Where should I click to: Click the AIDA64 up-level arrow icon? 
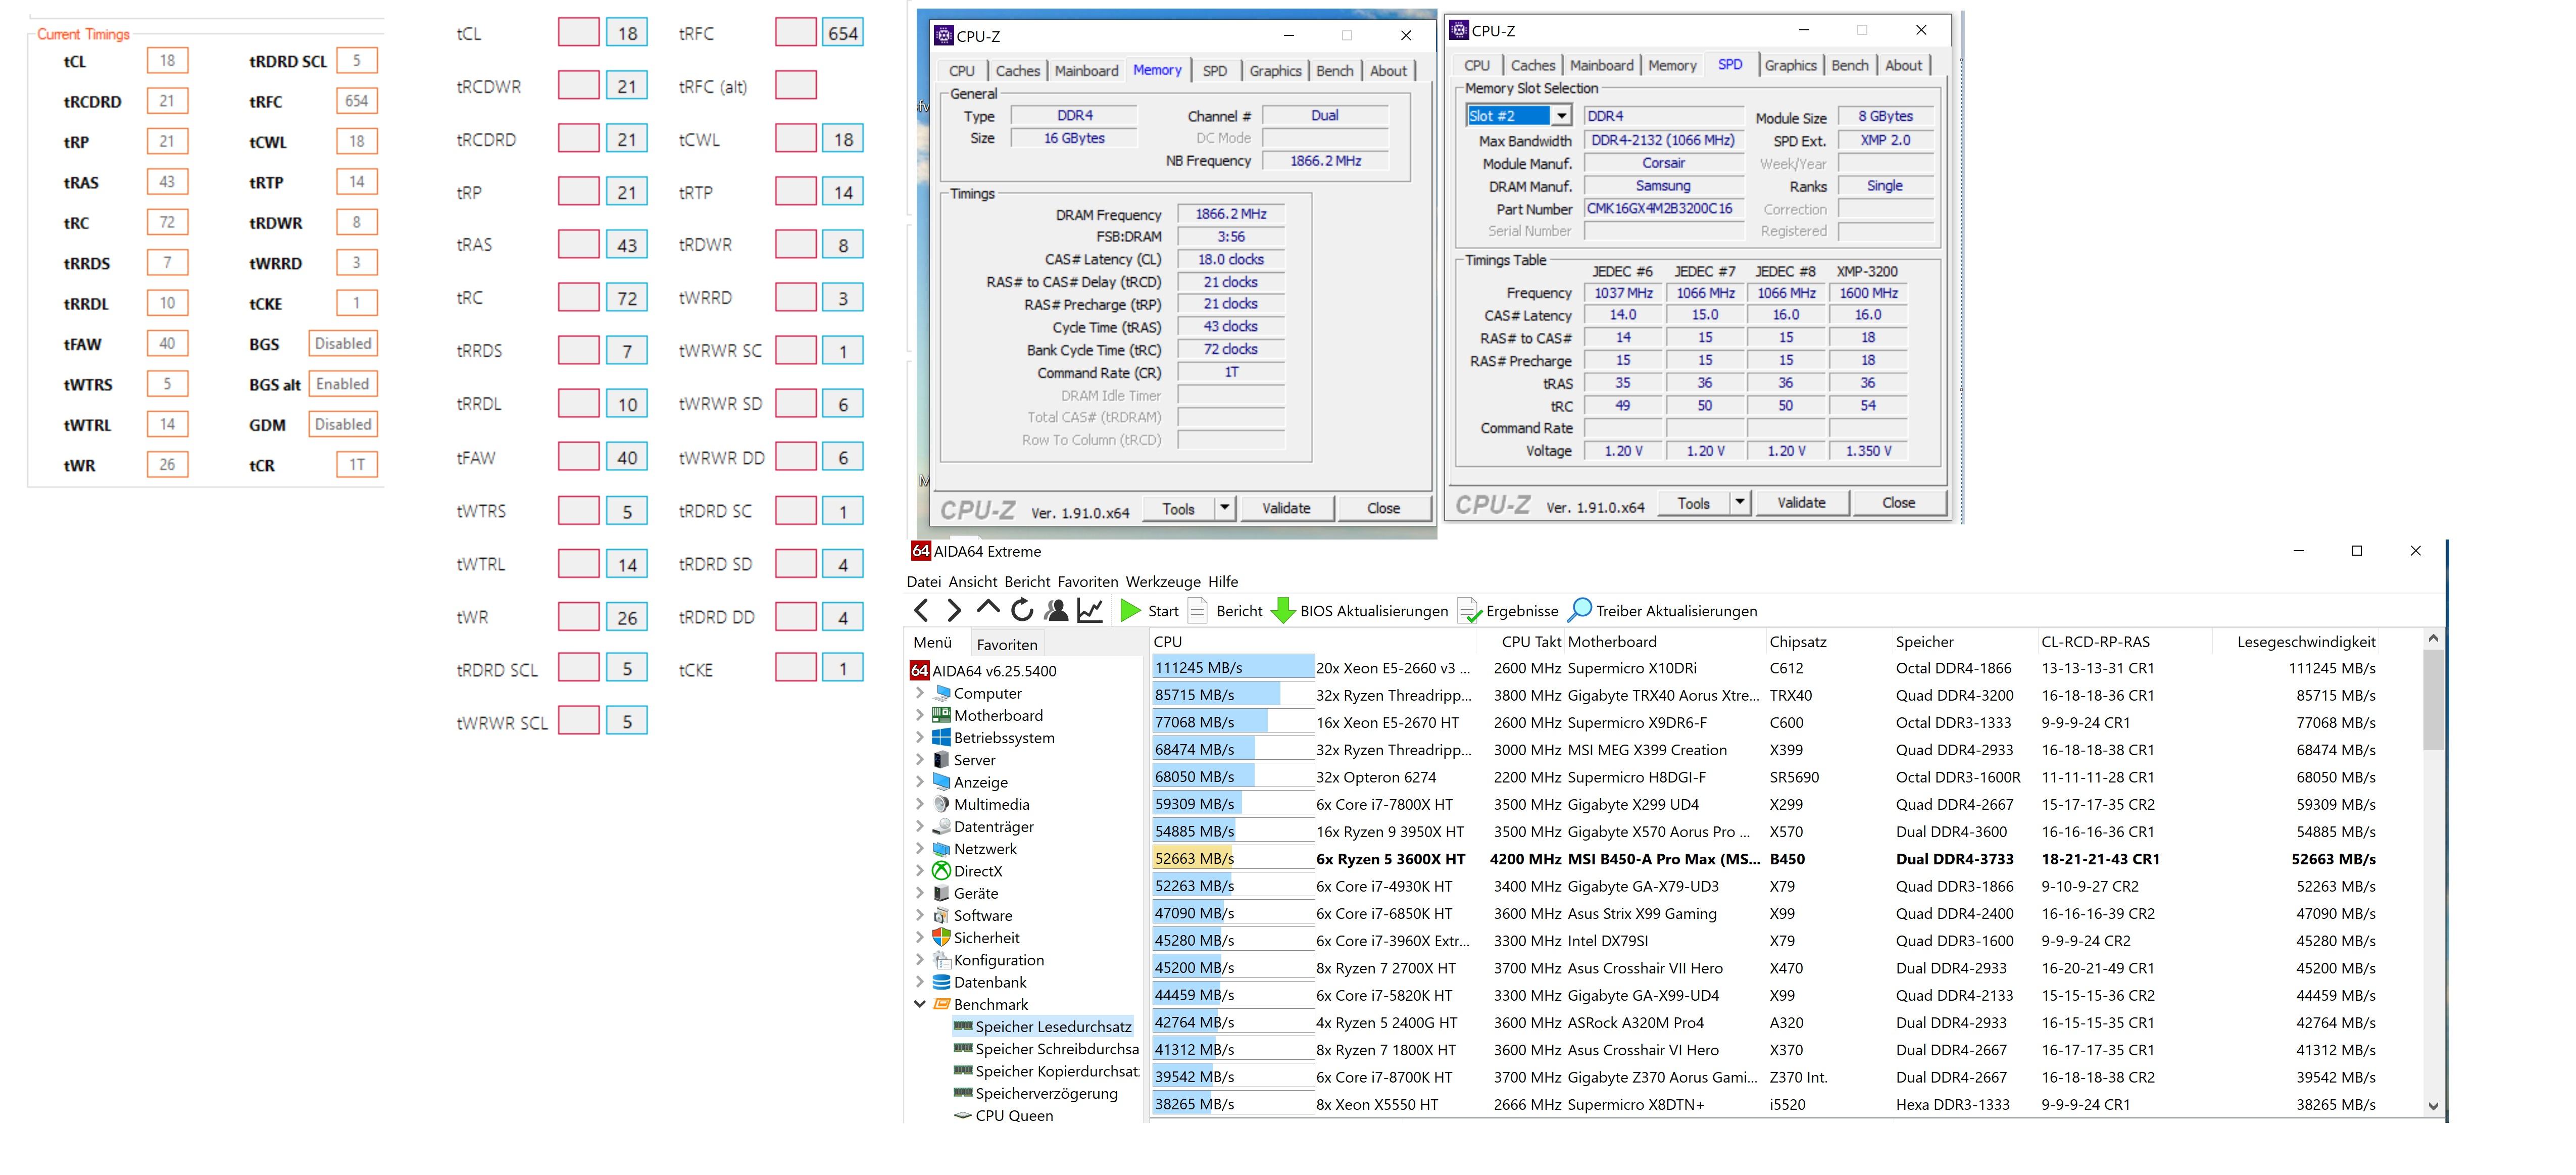tap(988, 608)
